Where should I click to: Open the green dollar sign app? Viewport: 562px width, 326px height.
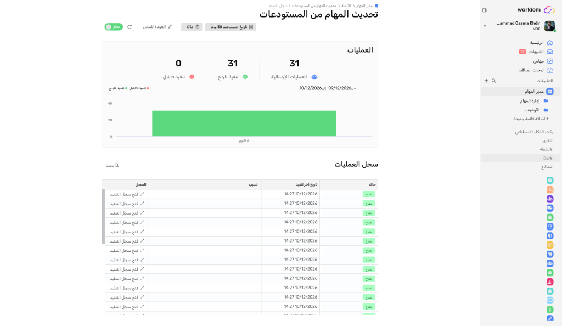click(x=550, y=310)
